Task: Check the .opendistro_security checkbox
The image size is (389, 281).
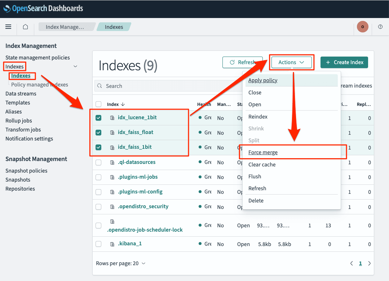Action: (98, 206)
